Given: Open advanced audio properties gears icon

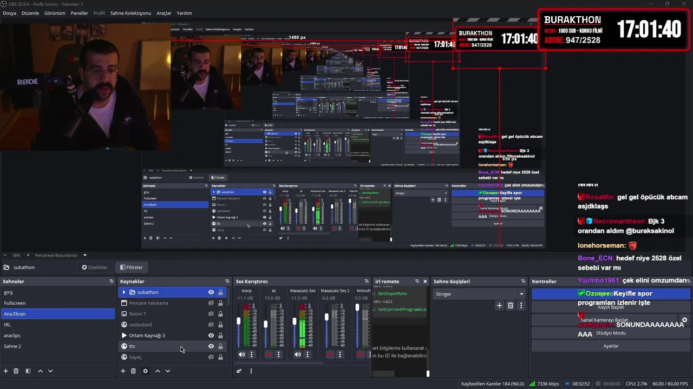Looking at the screenshot, I should click(x=239, y=371).
